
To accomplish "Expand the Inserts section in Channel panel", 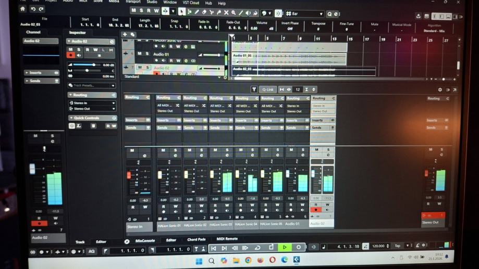I will pos(41,73).
